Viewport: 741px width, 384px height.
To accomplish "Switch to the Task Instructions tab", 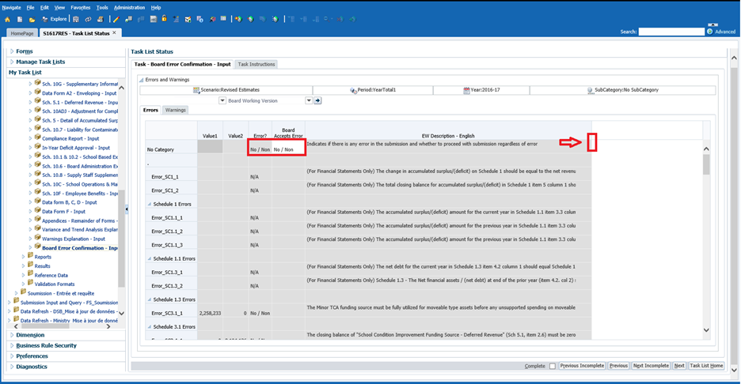I will 256,64.
